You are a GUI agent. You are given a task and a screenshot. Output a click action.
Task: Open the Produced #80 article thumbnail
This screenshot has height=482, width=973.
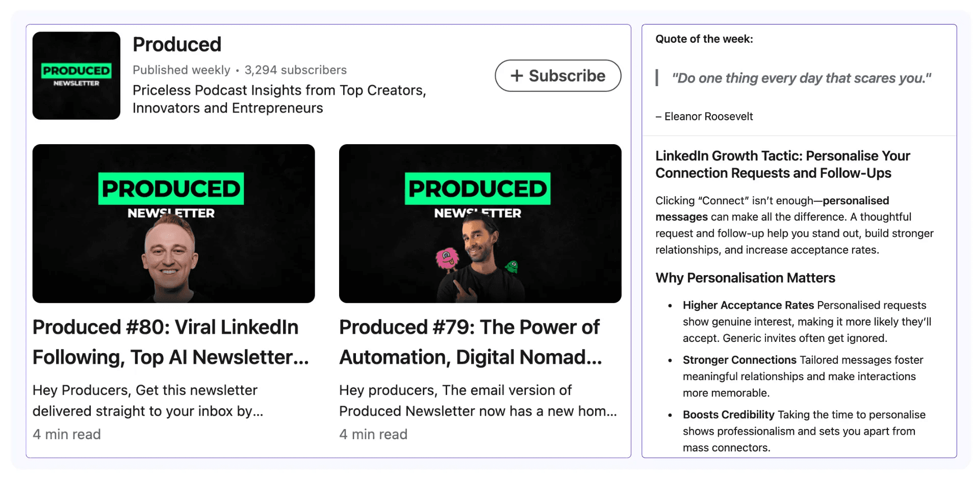[174, 224]
